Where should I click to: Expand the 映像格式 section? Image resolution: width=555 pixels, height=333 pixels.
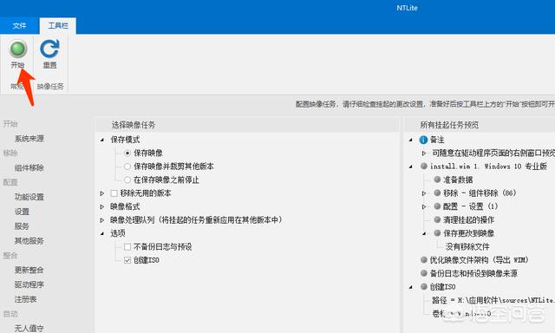pyautogui.click(x=102, y=206)
